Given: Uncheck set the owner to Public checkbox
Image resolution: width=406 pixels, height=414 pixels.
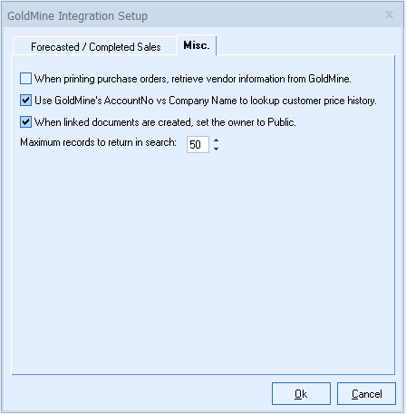Looking at the screenshot, I should pyautogui.click(x=25, y=122).
